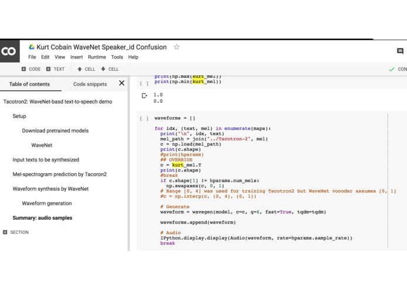Click highlighted kurt in 'c = kurt_mel.T'
Image resolution: width=407 pixels, height=289 pixels.
(177, 165)
